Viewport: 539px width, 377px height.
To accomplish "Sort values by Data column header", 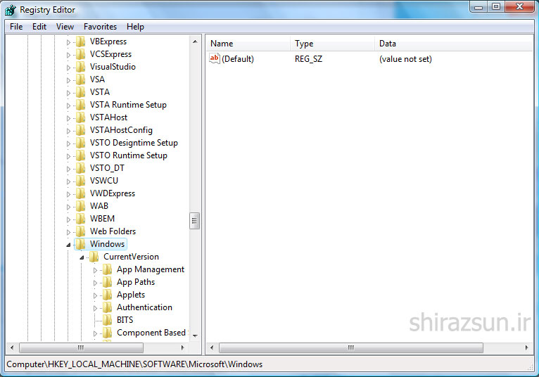I will 454,44.
